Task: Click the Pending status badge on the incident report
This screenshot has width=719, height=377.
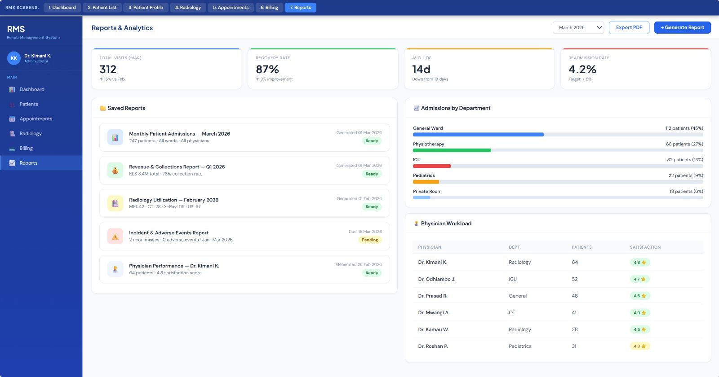Action: coord(370,240)
